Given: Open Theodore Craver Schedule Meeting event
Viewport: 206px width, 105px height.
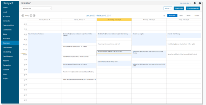Looking at the screenshot, I should [x=80, y=73].
